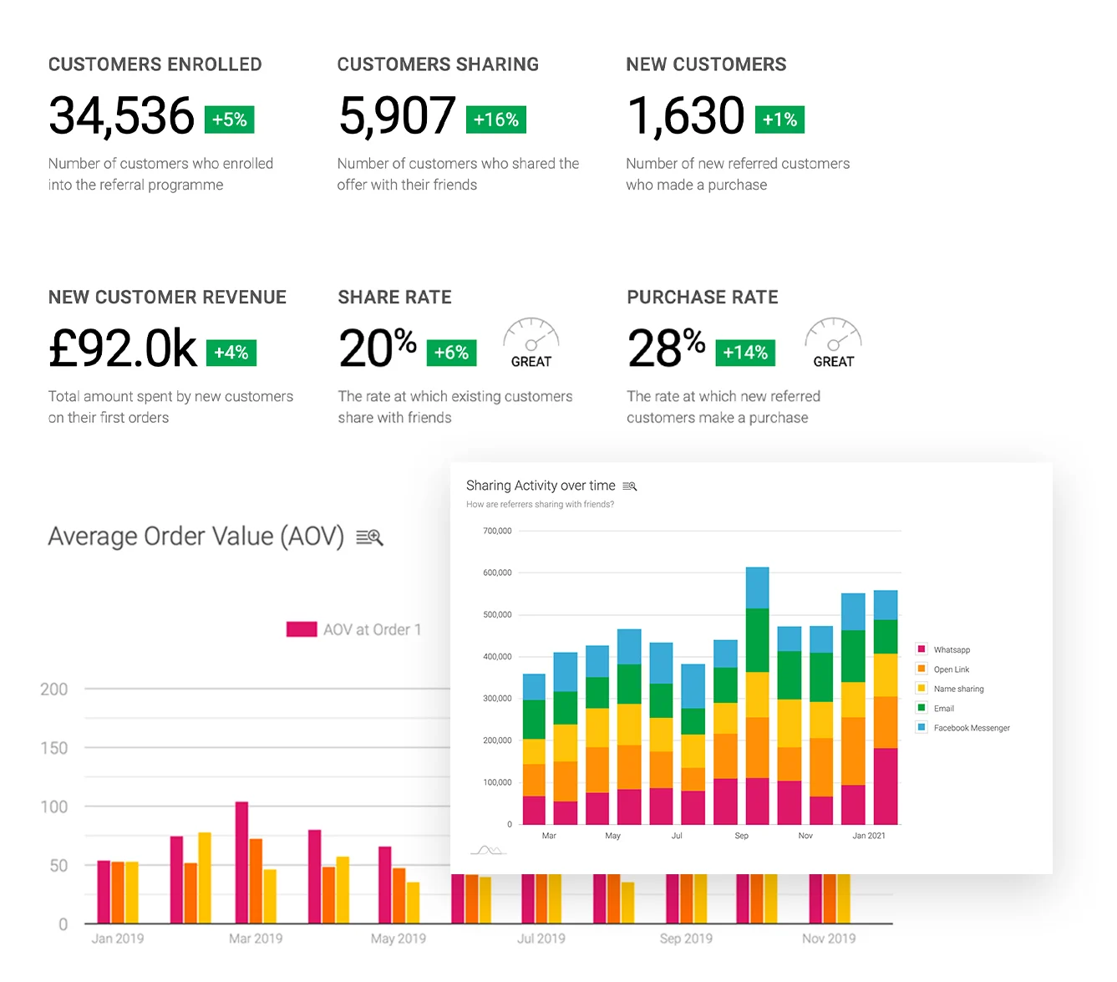Click the +16% badge for Customers Sharing
This screenshot has height=982, width=1117.
tap(496, 120)
